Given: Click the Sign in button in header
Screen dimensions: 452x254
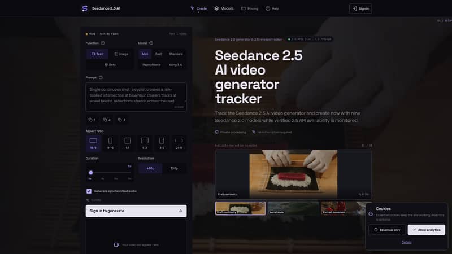Looking at the screenshot, I should tap(360, 8).
